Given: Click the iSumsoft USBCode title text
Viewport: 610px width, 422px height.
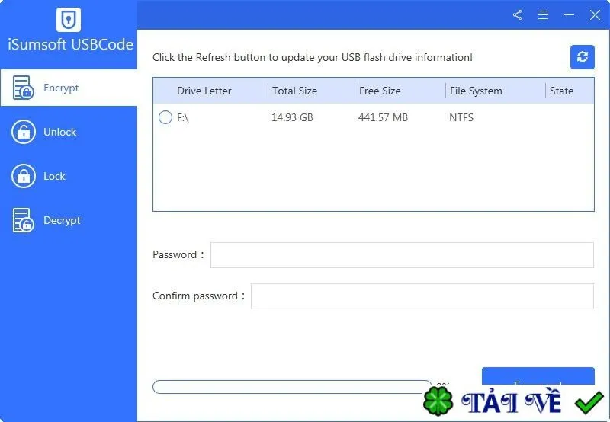Looking at the screenshot, I should pos(70,44).
